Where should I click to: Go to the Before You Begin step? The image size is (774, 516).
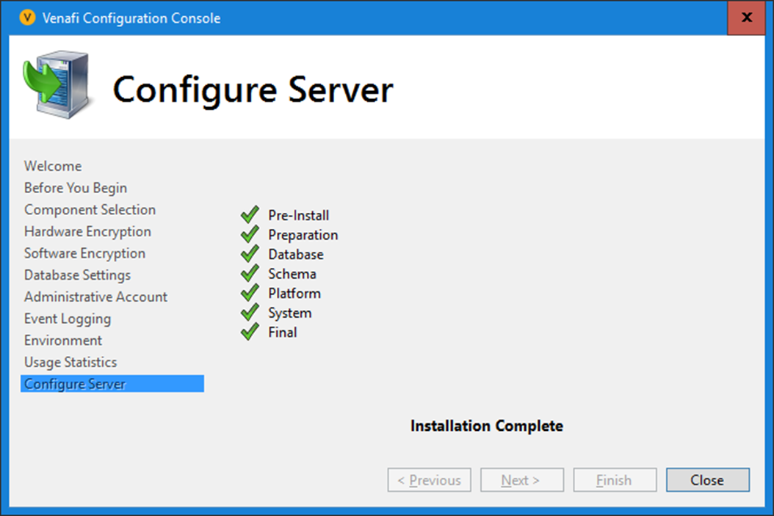[76, 188]
